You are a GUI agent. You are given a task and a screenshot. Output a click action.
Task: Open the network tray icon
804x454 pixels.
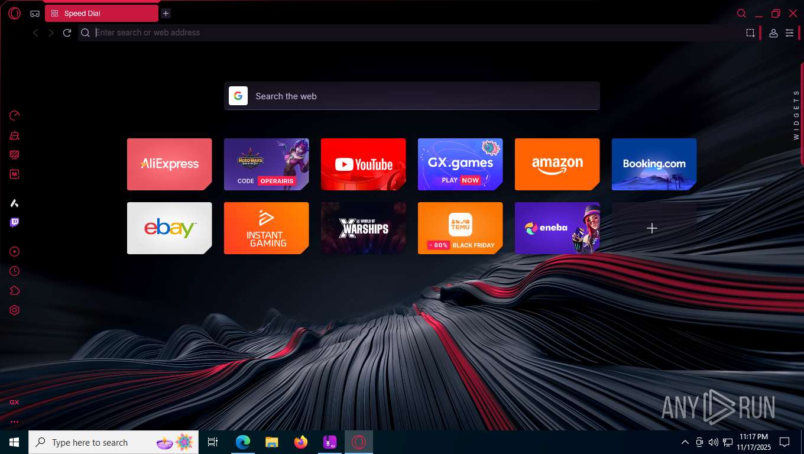[x=727, y=442]
